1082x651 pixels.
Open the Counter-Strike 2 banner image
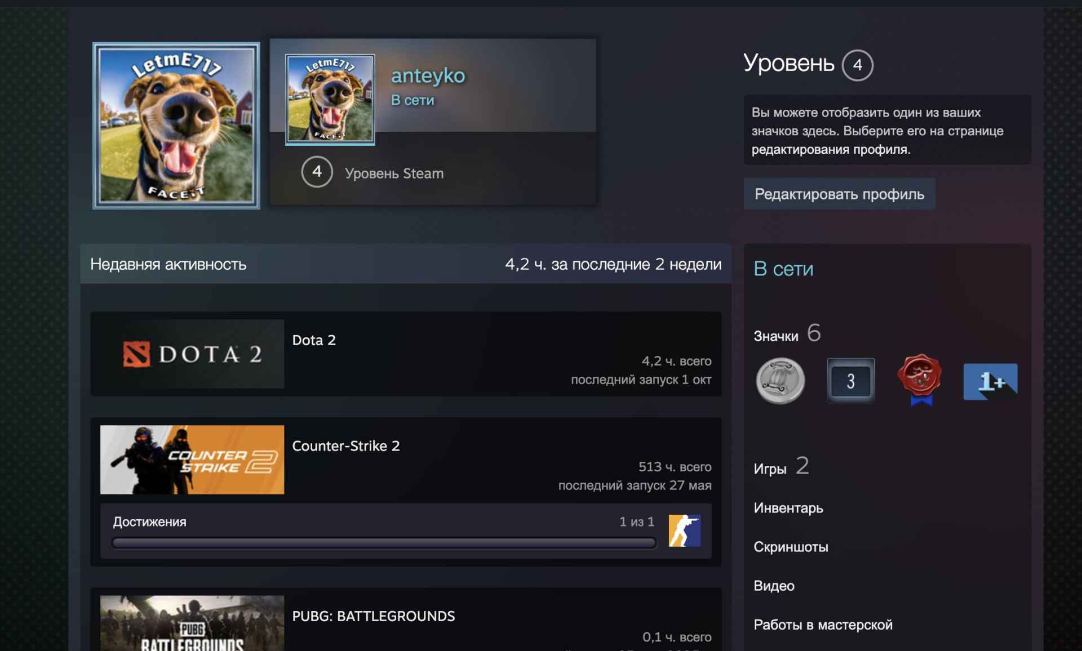pyautogui.click(x=192, y=460)
